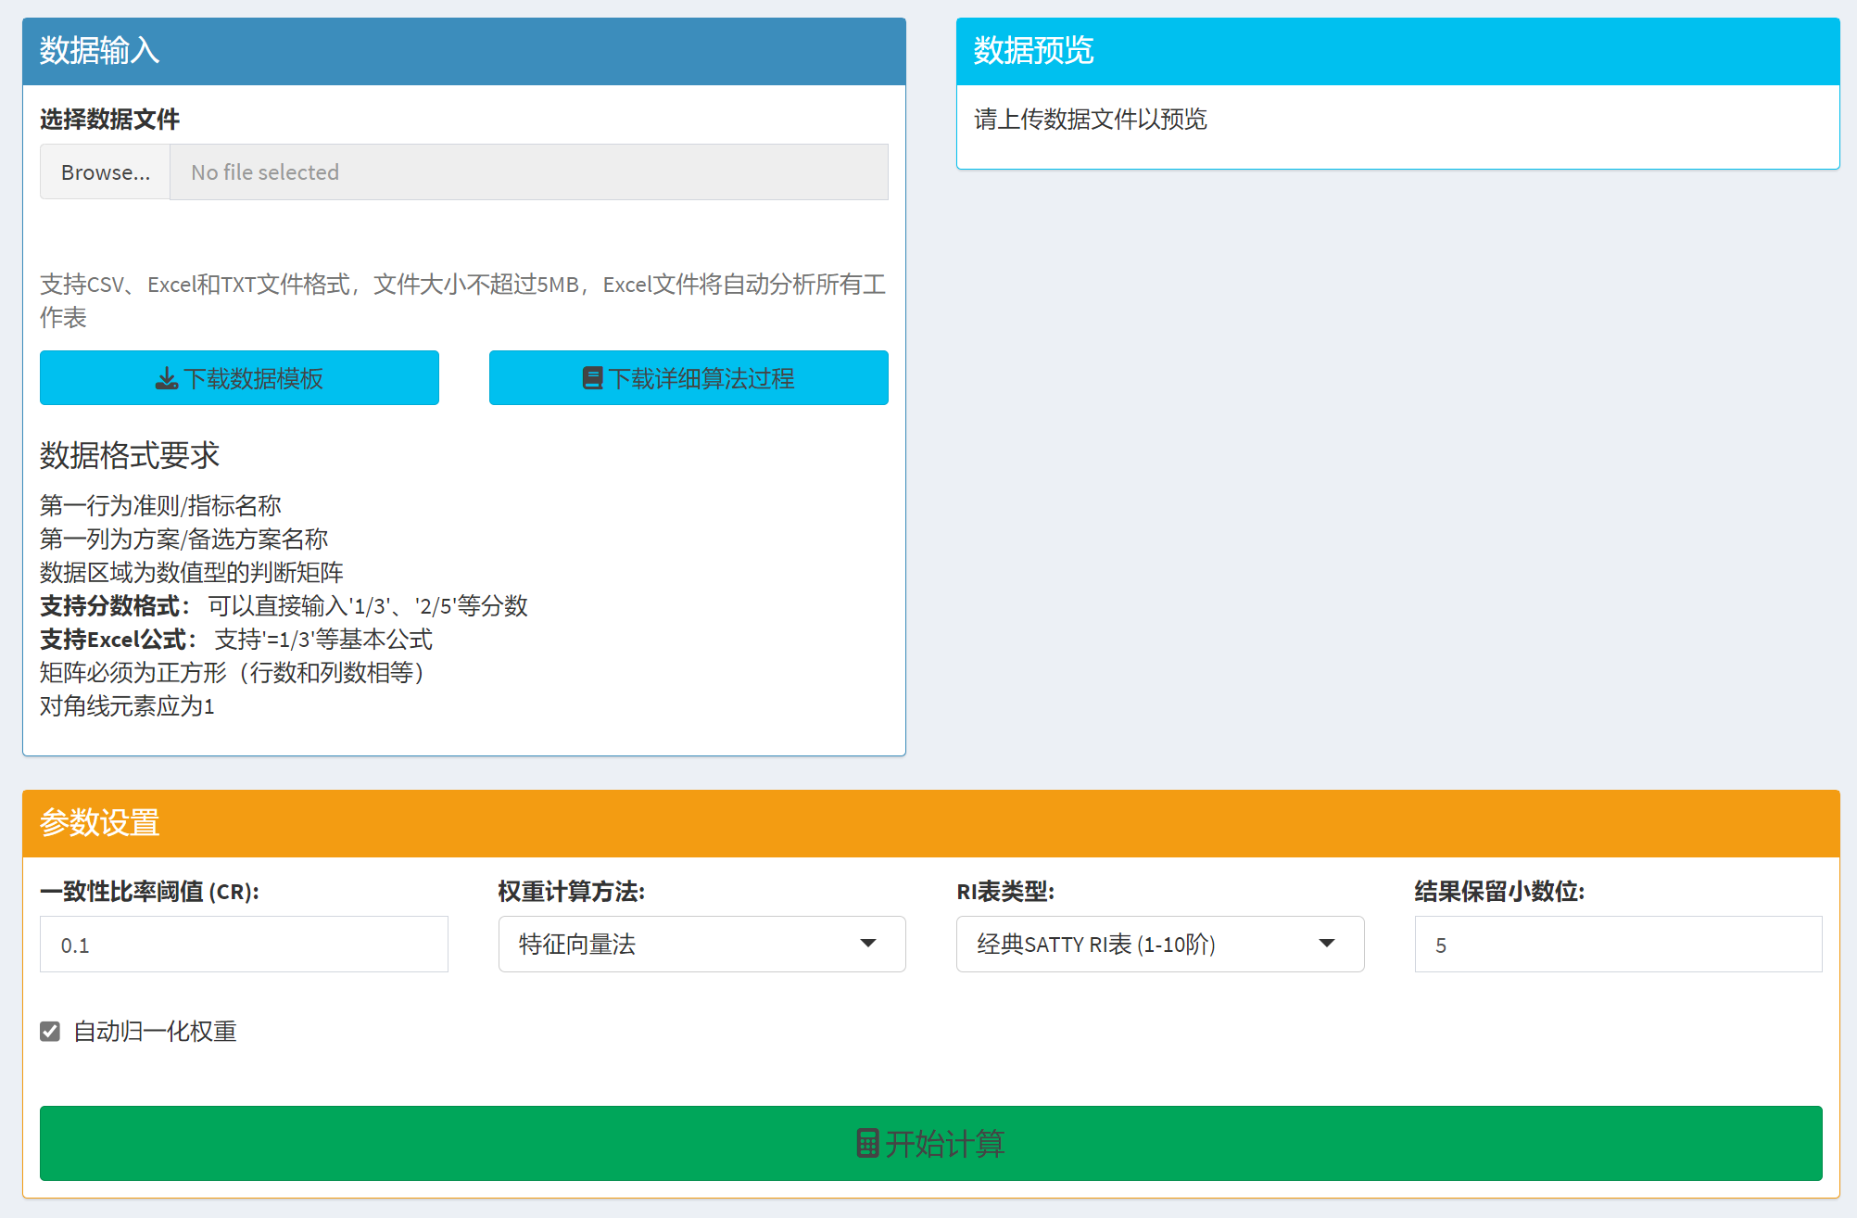This screenshot has width=1857, height=1218.
Task: Click the book icon for algorithm details
Action: pos(592,378)
